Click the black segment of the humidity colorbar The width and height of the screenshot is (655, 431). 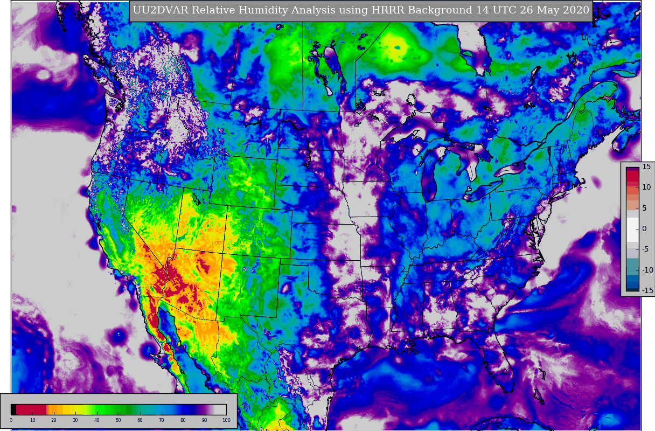click(x=13, y=409)
